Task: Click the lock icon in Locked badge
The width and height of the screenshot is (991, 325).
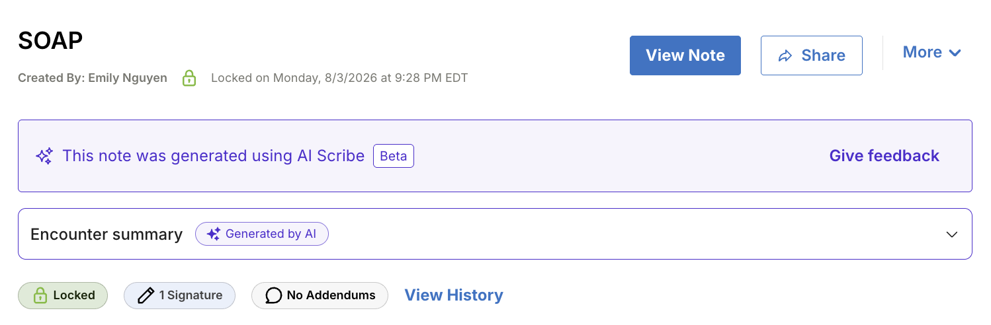Action: 40,295
